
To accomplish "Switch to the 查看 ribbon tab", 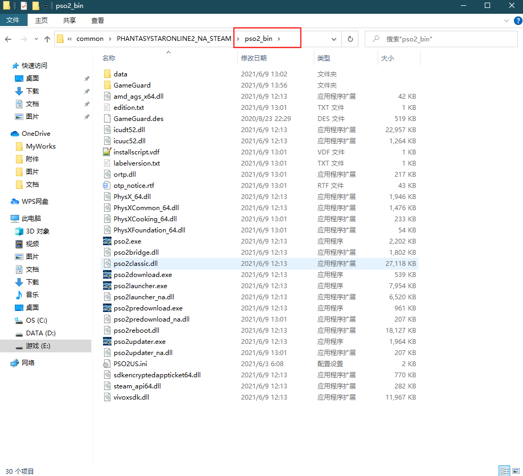I will pyautogui.click(x=98, y=20).
